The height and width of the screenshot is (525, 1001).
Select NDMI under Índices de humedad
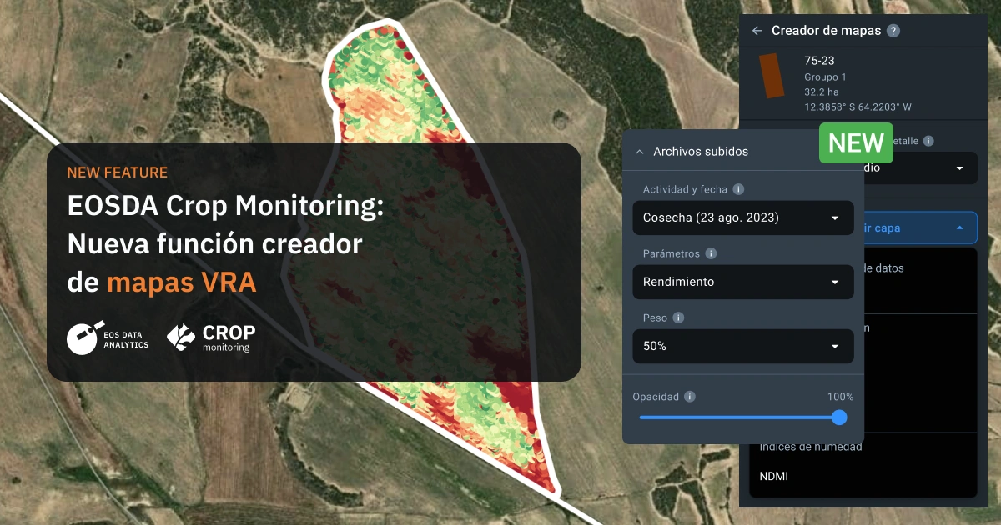click(x=772, y=476)
